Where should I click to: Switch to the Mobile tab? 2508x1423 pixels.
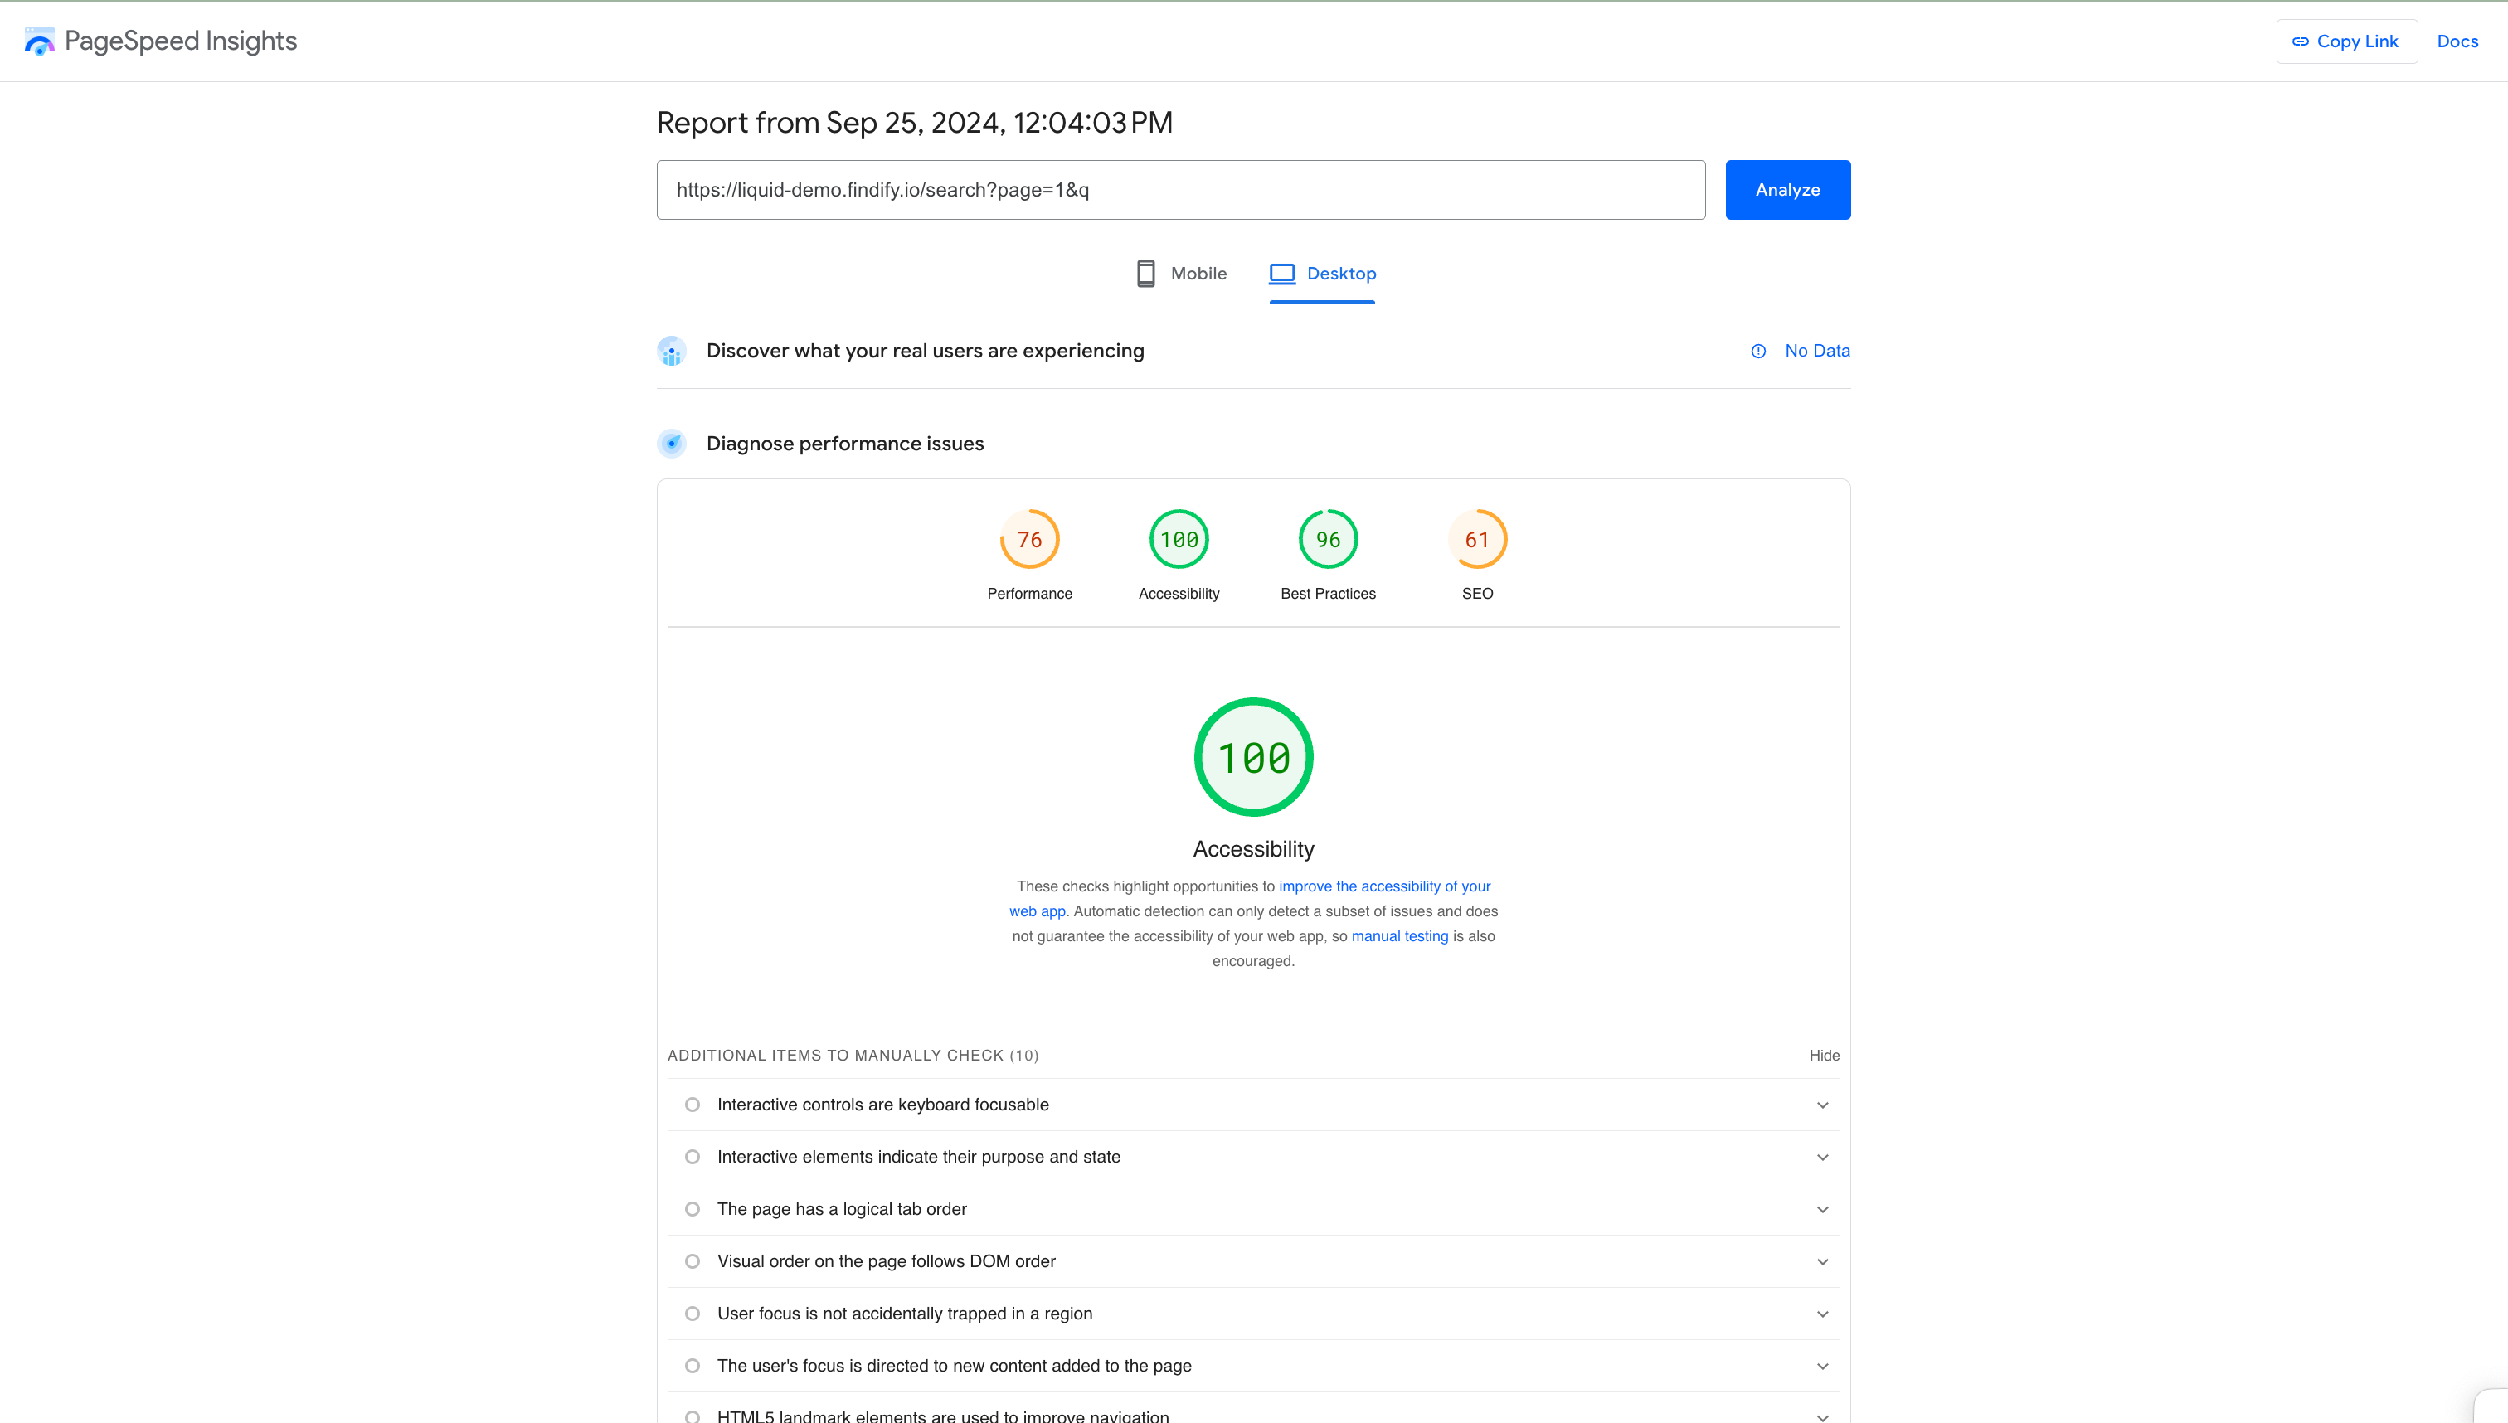pyautogui.click(x=1182, y=274)
